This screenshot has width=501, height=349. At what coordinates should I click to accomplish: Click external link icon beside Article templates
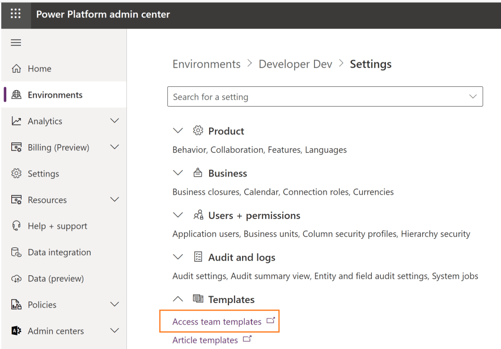tap(247, 339)
